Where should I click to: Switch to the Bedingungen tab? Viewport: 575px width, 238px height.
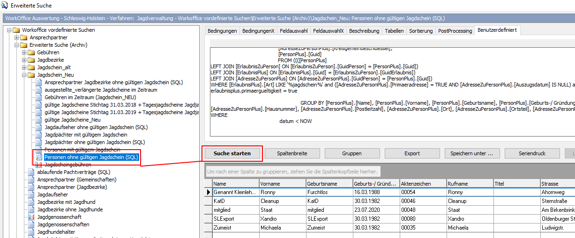tap(222, 31)
